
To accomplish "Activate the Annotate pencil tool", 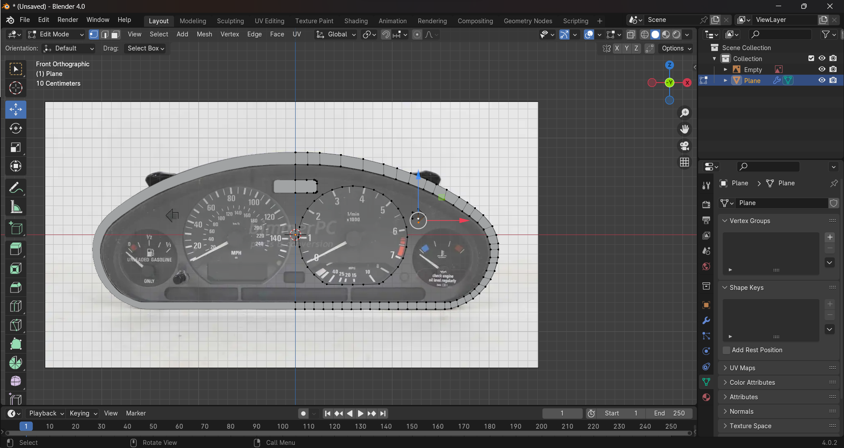I will click(x=16, y=188).
